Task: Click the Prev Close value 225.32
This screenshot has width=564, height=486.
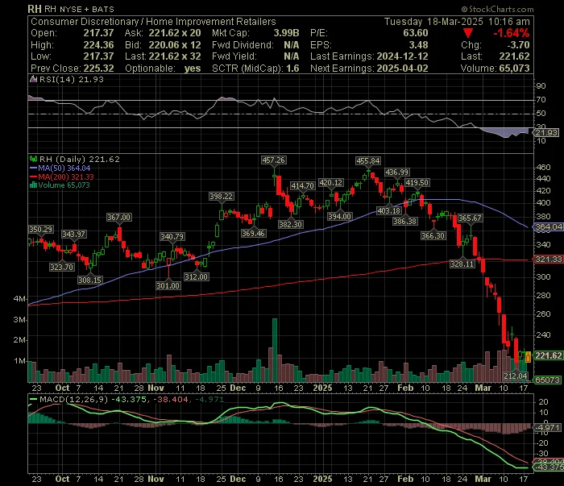Action: point(98,69)
